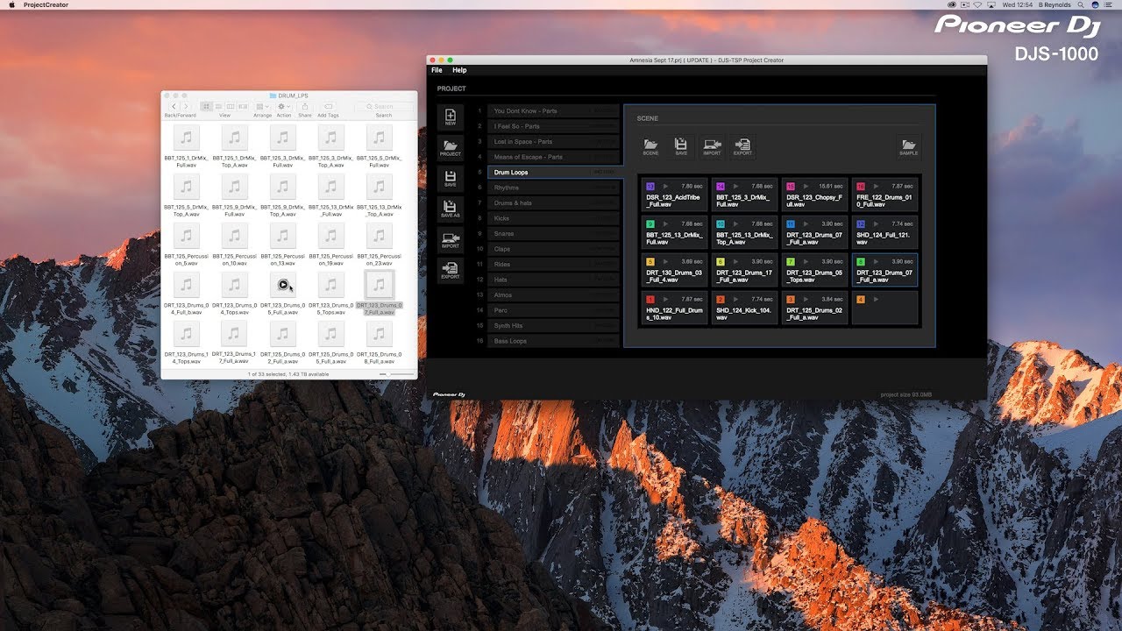Select the Atmos scene
The image size is (1122, 631).
[x=554, y=295]
